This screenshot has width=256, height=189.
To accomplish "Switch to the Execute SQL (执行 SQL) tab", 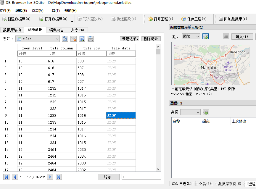I will (x=78, y=30).
